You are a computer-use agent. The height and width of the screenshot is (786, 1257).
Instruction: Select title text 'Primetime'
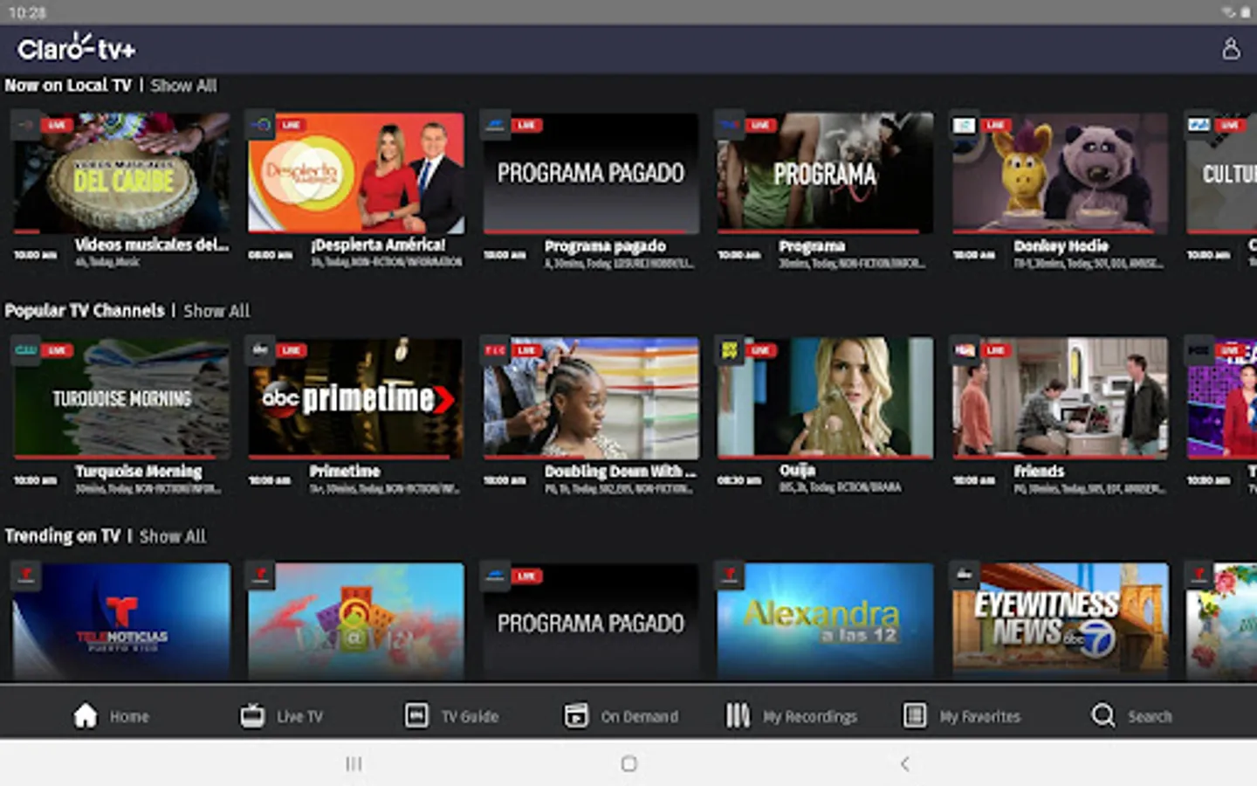click(x=345, y=471)
